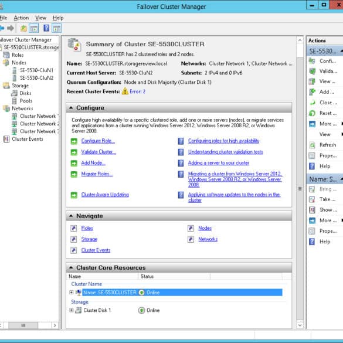
Task: Click the Validate Cluster icon in Actions pane
Action: pos(312,71)
